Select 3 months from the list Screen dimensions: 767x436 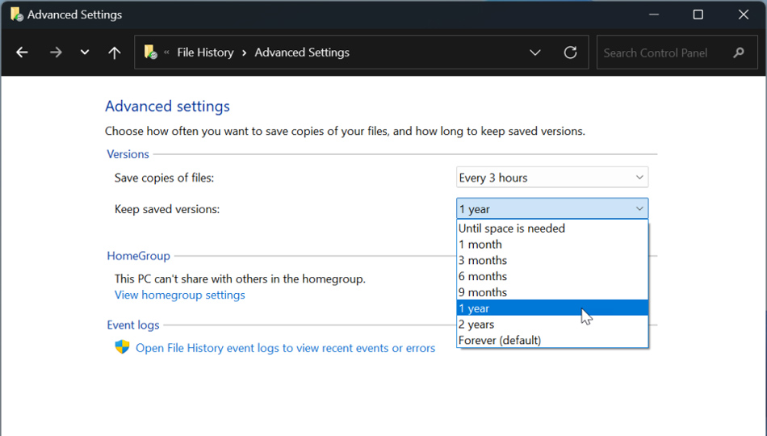point(483,261)
